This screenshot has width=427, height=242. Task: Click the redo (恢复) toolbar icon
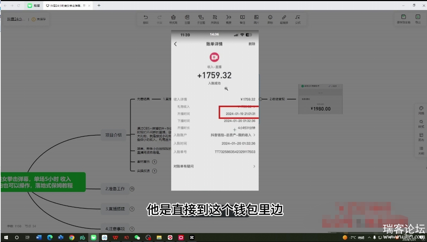tap(160, 19)
